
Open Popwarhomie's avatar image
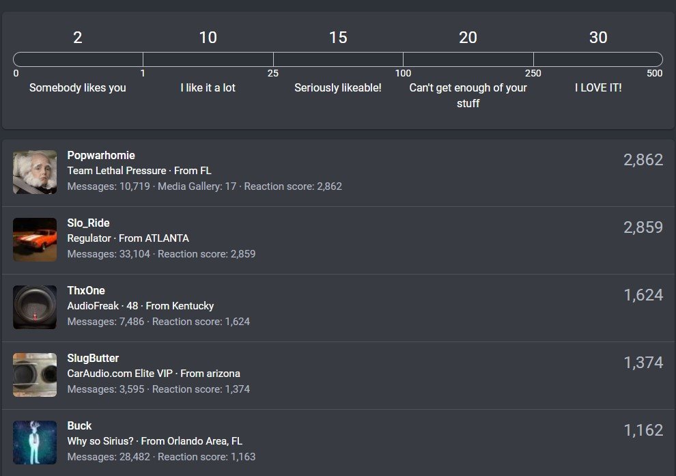click(35, 172)
